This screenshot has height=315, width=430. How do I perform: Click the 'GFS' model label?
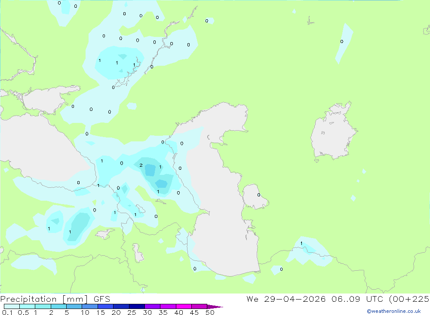point(102,299)
